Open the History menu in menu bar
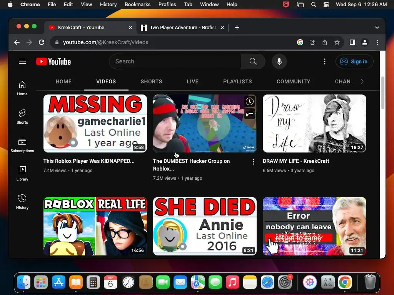The width and height of the screenshot is (394, 295). (x=108, y=4)
